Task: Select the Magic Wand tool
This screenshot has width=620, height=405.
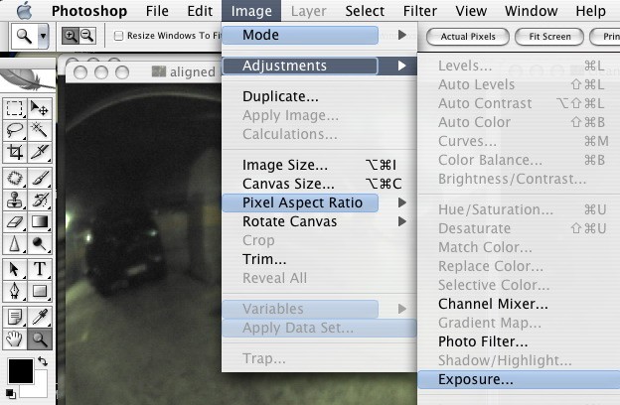Action: pyautogui.click(x=40, y=130)
